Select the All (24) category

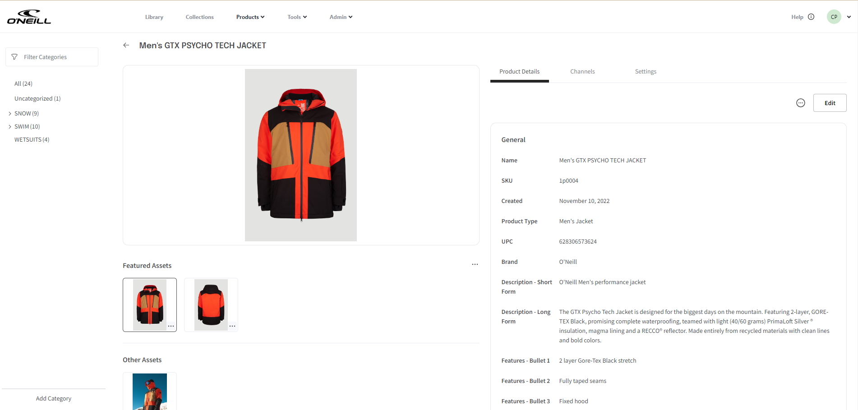point(23,83)
